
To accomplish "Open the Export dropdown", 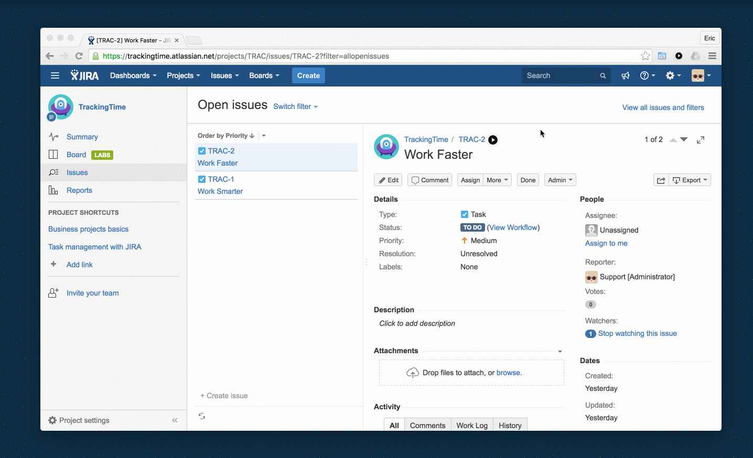I will point(690,180).
